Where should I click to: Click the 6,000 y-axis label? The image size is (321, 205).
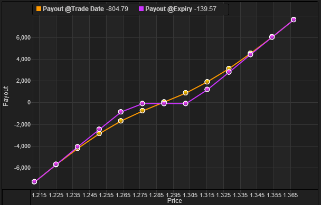pos(23,37)
